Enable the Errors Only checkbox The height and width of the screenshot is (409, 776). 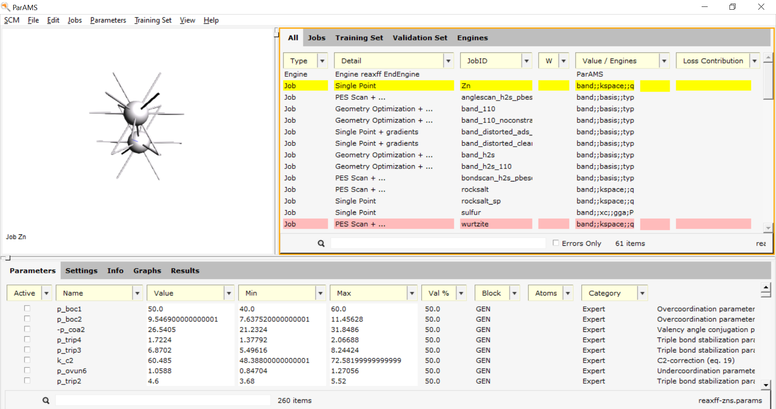556,243
